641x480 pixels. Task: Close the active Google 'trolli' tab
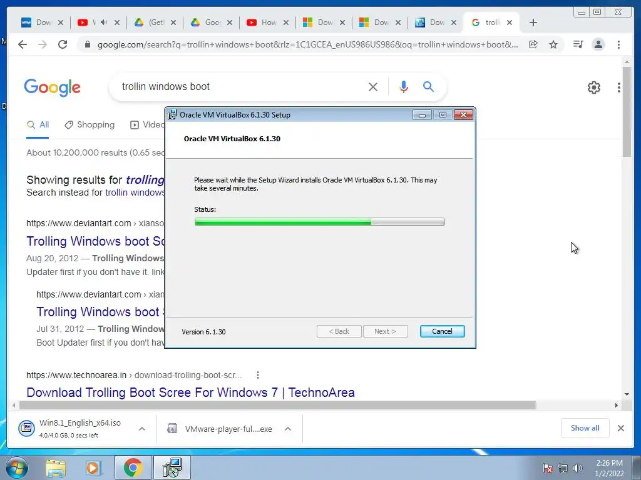510,22
